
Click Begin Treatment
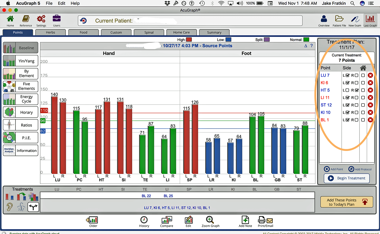point(347,178)
